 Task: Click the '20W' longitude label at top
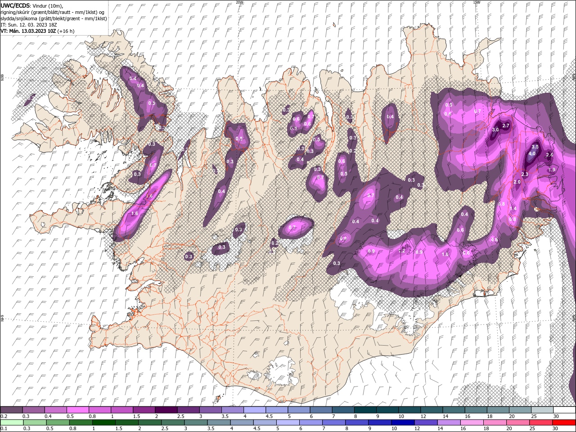(x=239, y=2)
